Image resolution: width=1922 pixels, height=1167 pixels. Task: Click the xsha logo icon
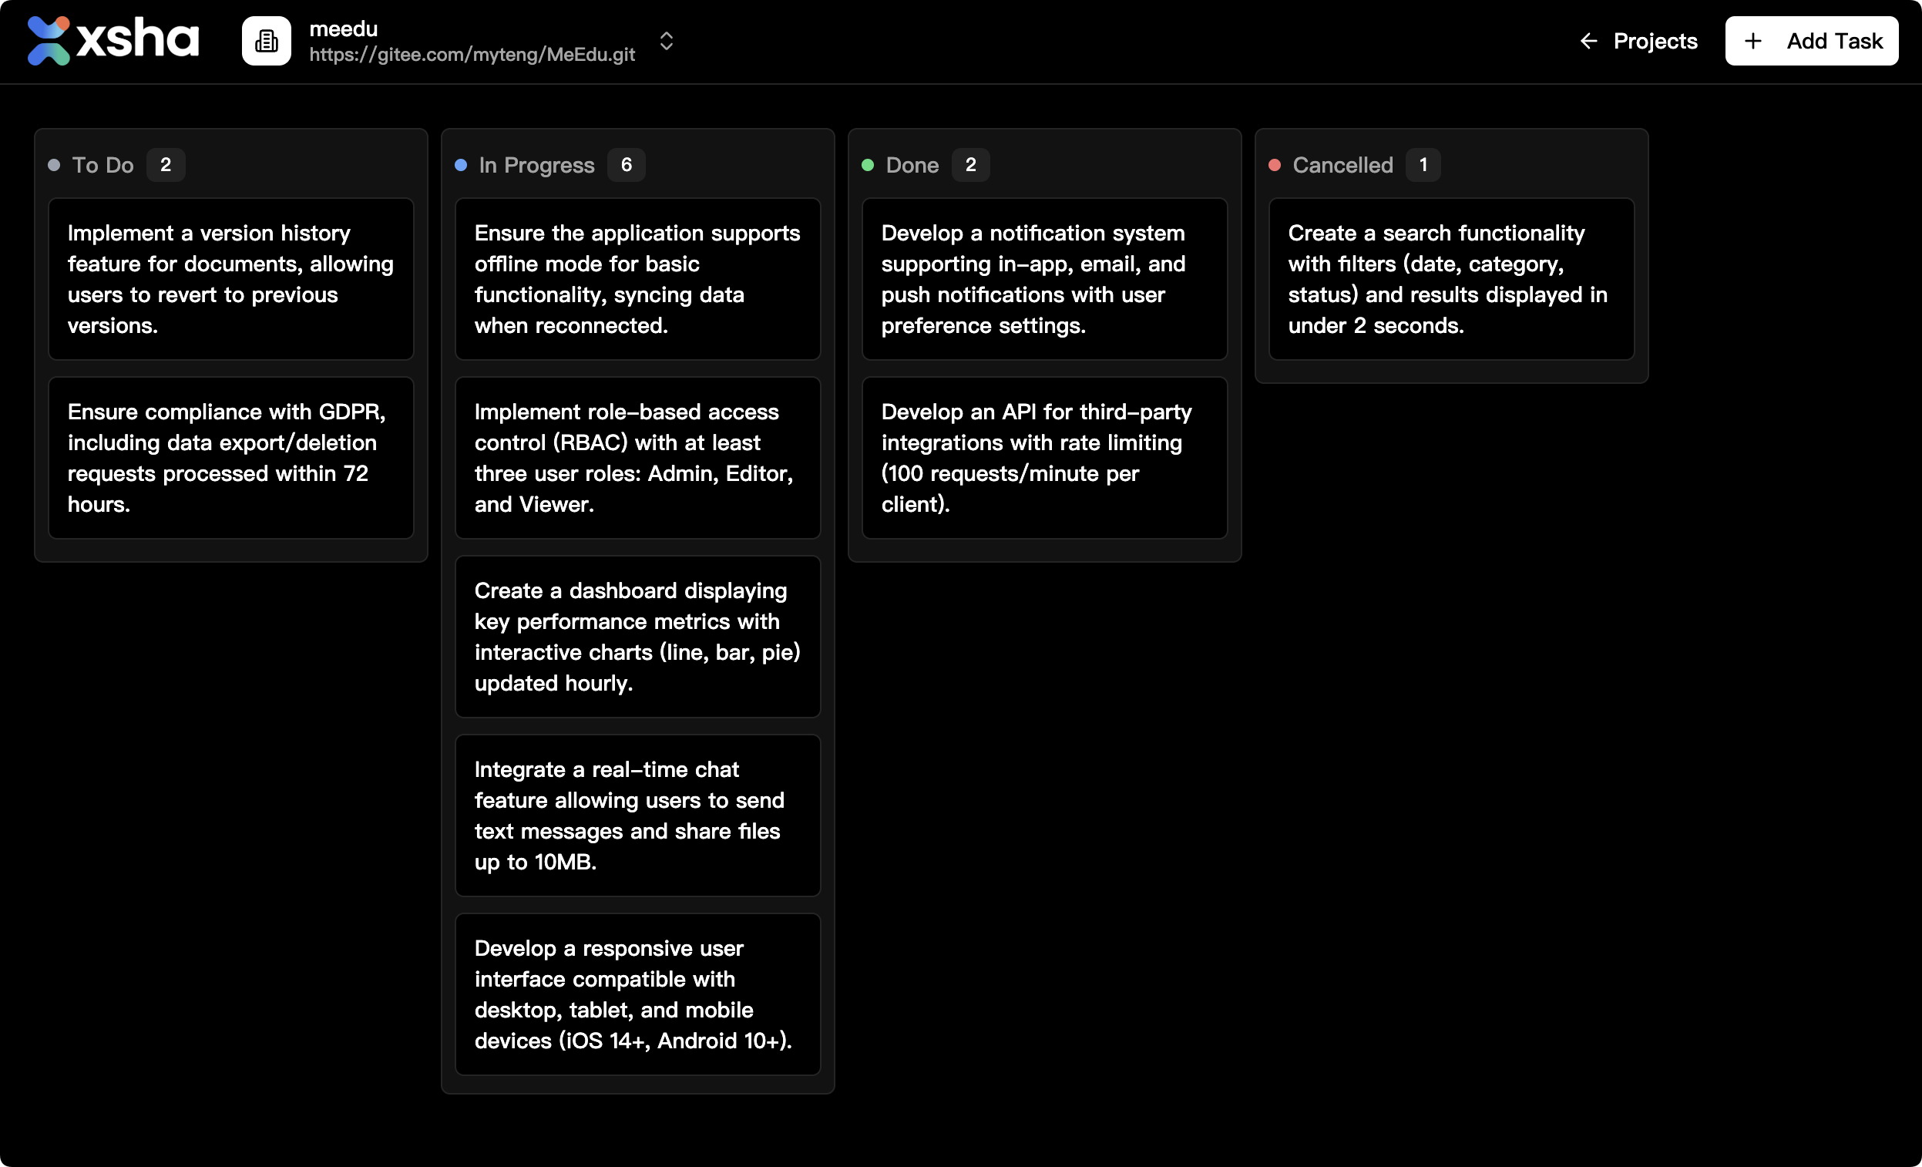tap(49, 41)
